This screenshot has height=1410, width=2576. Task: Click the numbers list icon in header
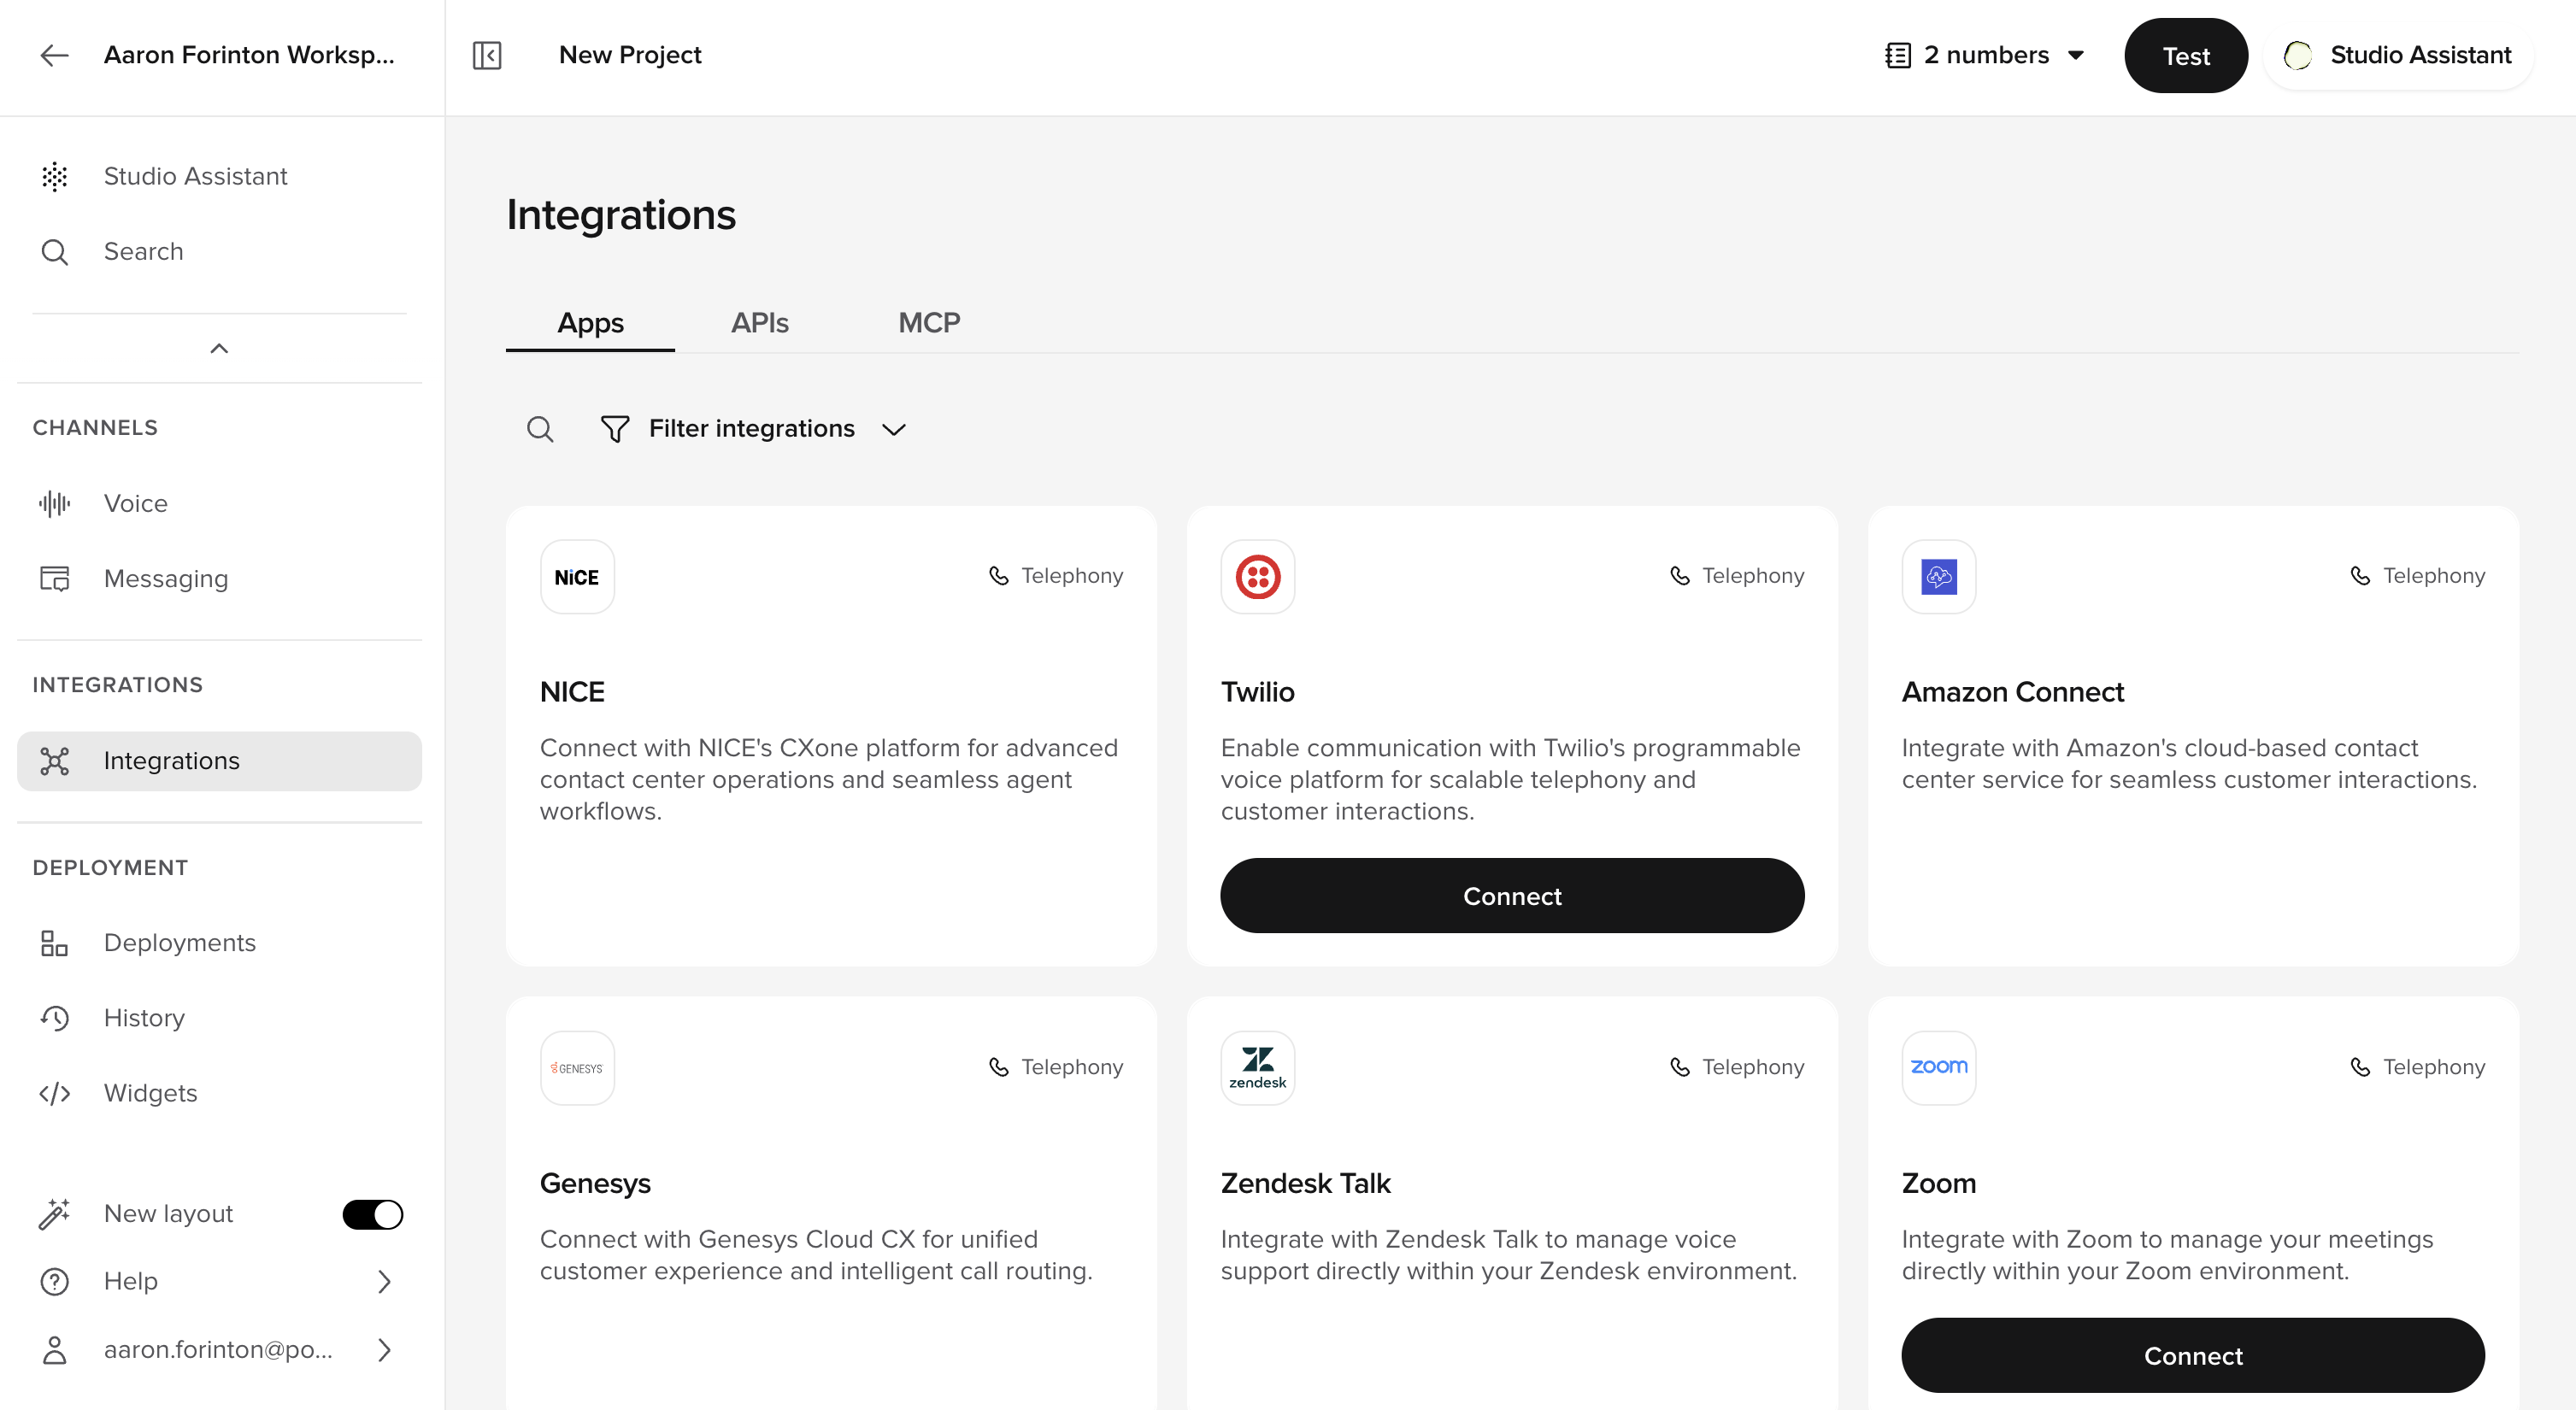coord(1897,55)
